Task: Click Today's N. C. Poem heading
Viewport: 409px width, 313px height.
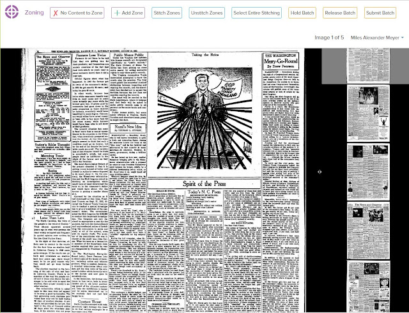Action: [204, 192]
